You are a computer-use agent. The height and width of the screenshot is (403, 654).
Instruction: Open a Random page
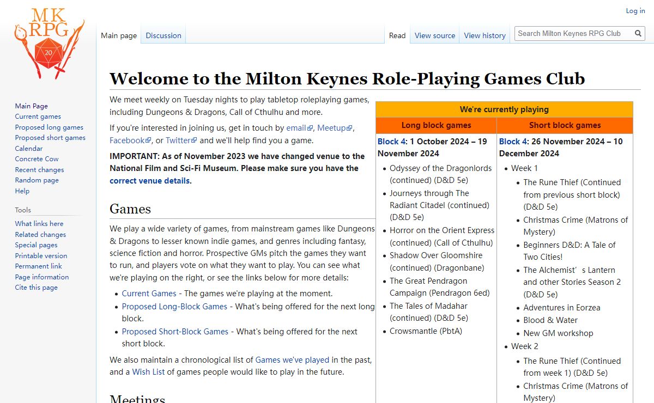37,180
